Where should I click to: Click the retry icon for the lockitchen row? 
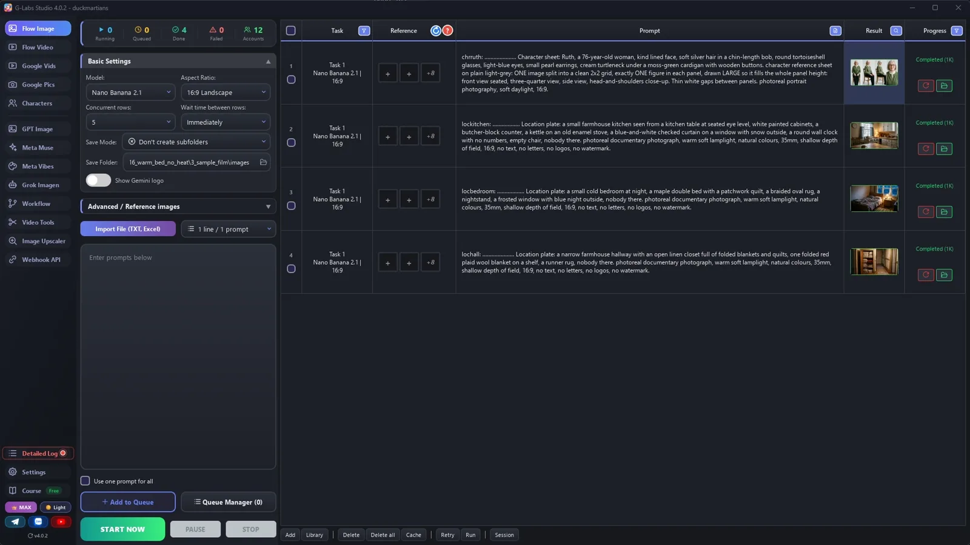[x=926, y=149]
